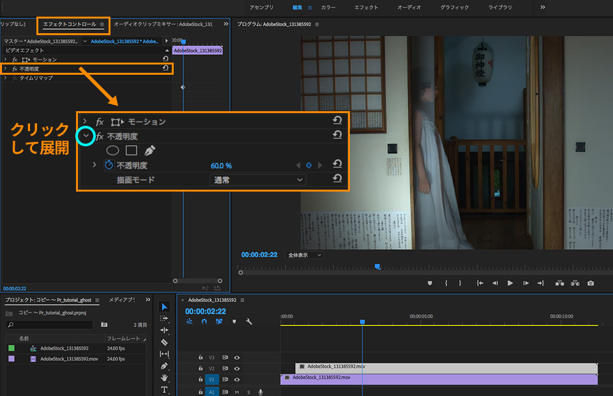Click the 60.0 % opacity value
613x396 pixels.
222,166
